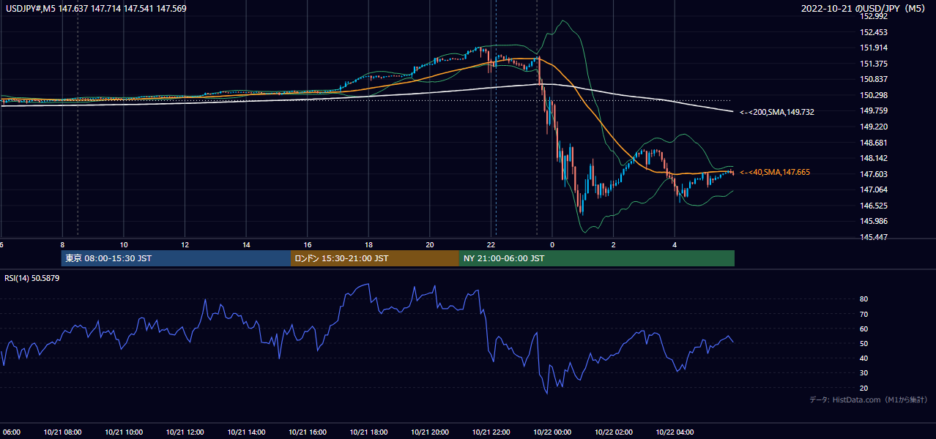Click the 10/21 12:00 time label
This screenshot has width=936, height=439.
[x=185, y=432]
